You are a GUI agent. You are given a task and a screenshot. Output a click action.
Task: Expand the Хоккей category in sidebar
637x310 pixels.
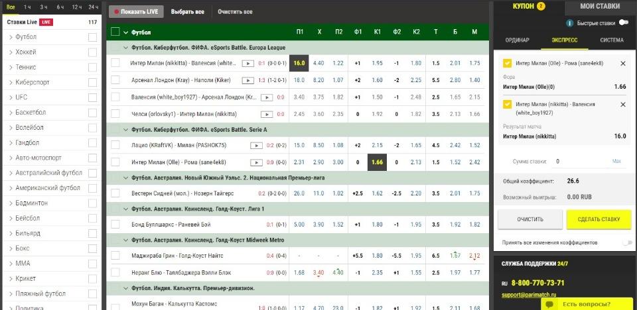point(11,52)
